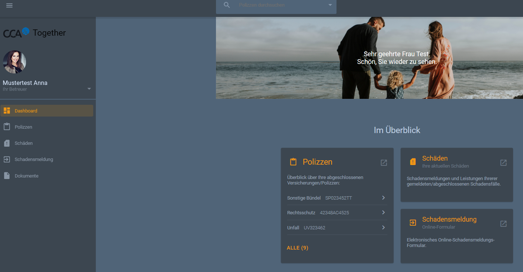Screen dimensions: 523x272
Task: Click the search magnifier icon
Action: click(227, 5)
